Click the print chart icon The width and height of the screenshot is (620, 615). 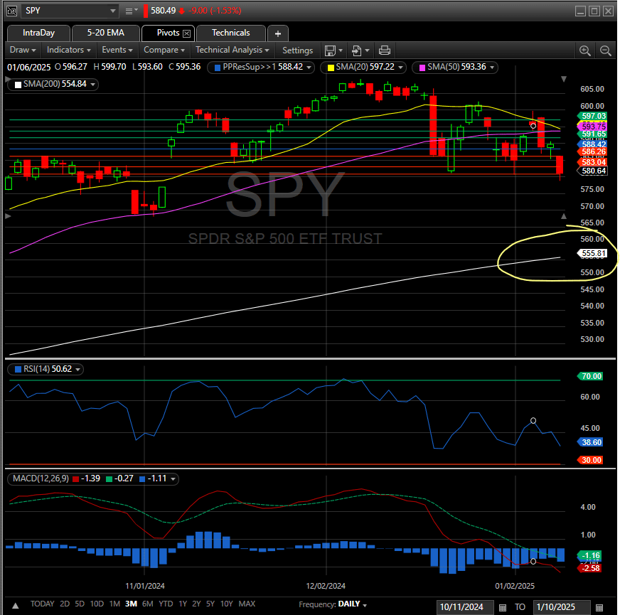(385, 50)
